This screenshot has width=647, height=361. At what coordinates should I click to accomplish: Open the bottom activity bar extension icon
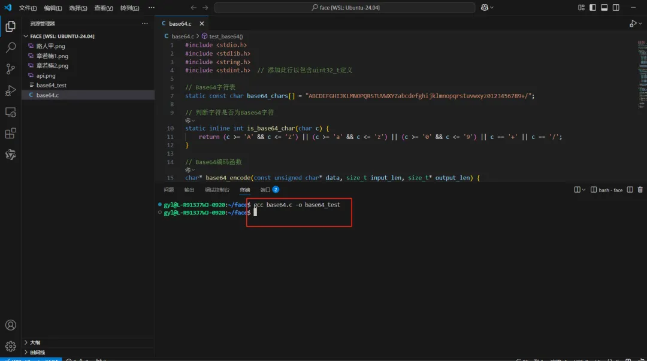pos(11,154)
